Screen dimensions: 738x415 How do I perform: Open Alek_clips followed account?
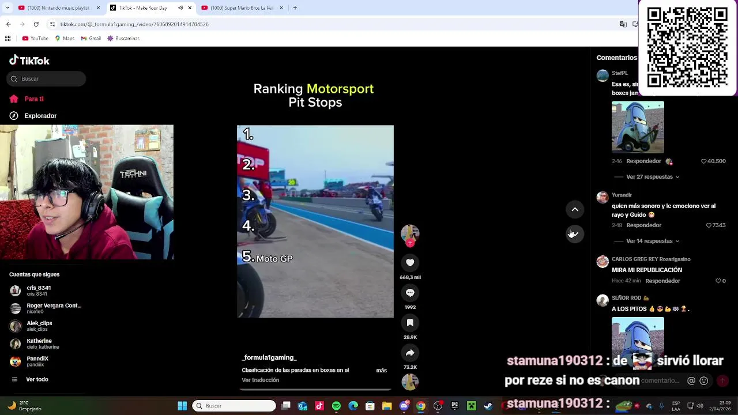tap(31, 326)
